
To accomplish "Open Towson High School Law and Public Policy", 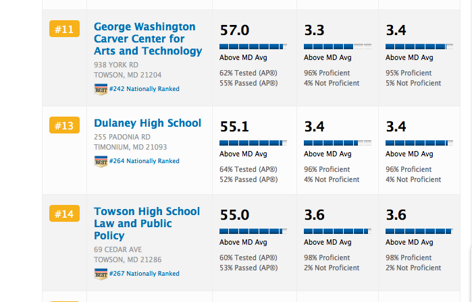I will (x=147, y=223).
